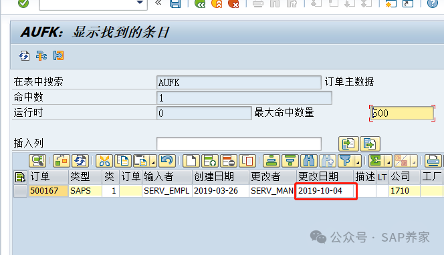
Task: Click the 在表中搜索 field containing AUFK
Action: [239, 83]
